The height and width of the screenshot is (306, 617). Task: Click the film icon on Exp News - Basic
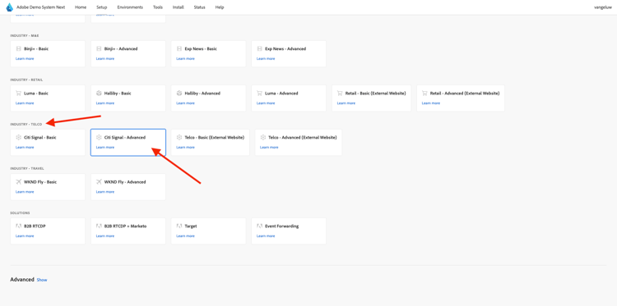[179, 49]
